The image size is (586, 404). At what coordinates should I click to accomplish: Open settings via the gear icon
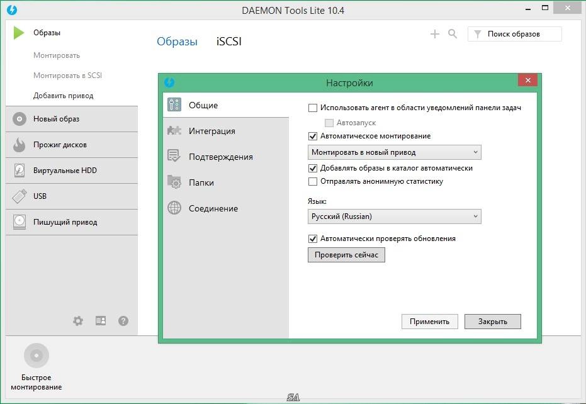pos(78,321)
